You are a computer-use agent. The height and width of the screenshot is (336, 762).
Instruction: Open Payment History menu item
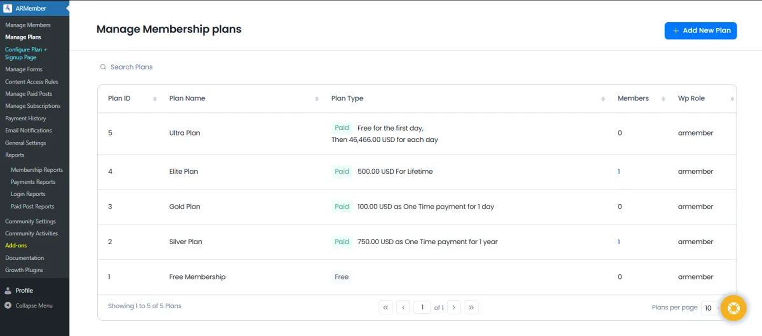pos(25,119)
